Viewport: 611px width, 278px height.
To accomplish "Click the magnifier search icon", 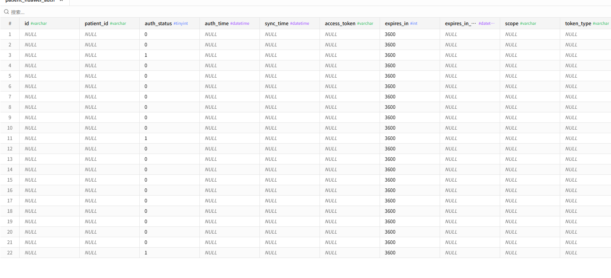I will (x=6, y=12).
